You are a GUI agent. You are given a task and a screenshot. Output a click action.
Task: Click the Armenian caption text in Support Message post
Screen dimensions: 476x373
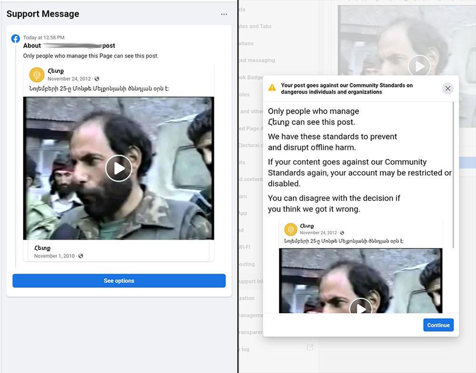[99, 88]
